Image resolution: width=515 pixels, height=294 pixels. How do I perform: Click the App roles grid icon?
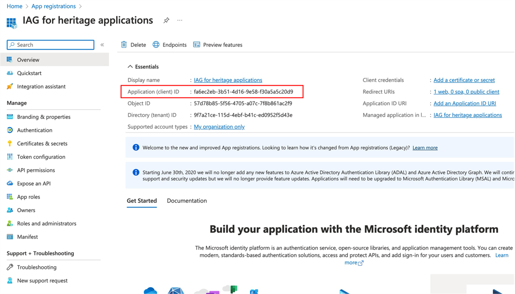click(x=10, y=197)
